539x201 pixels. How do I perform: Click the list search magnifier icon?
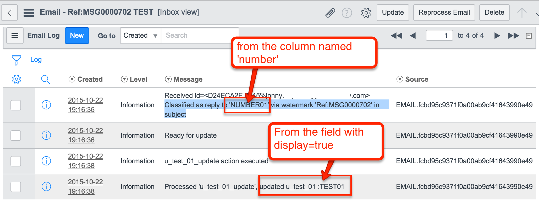click(x=46, y=79)
